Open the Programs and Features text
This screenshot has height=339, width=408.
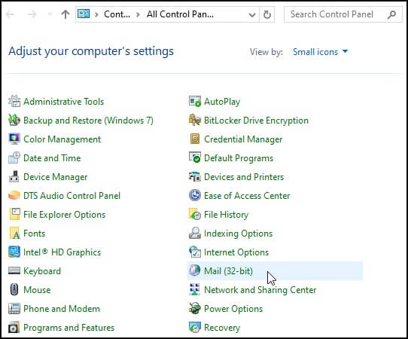69,328
